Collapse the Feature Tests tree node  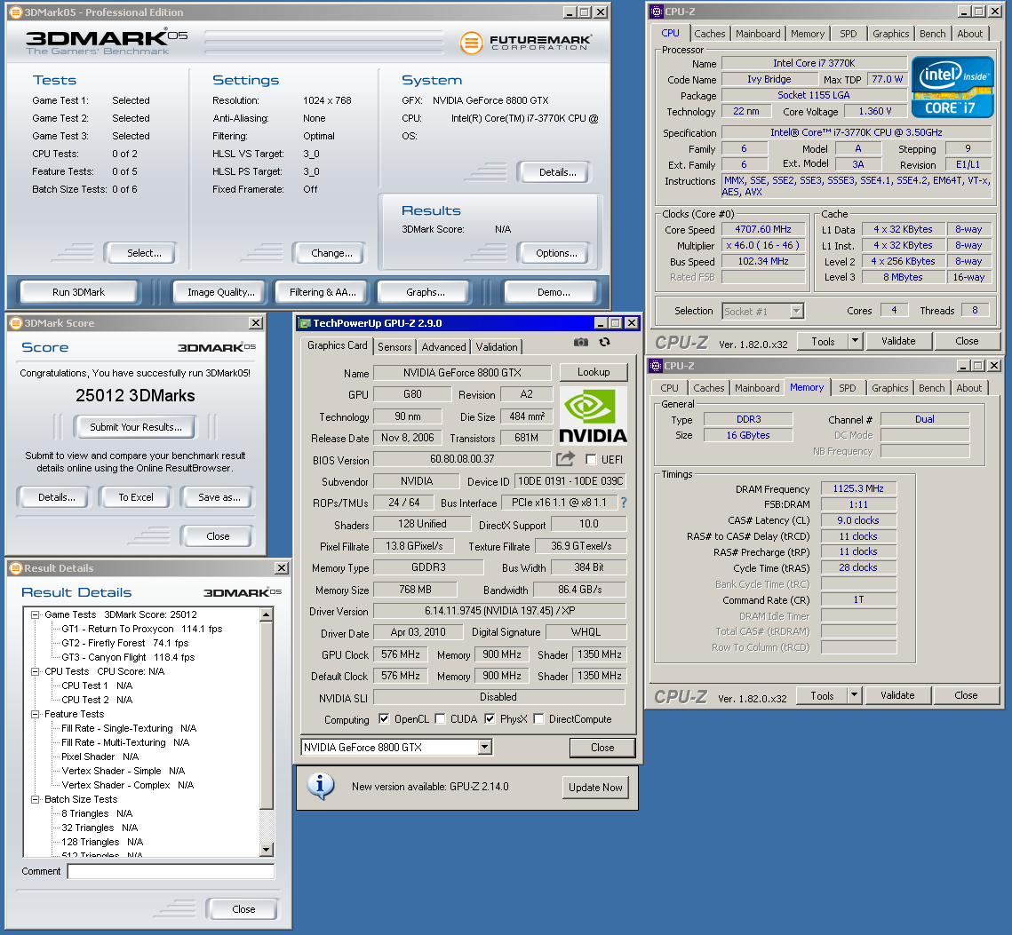click(x=36, y=714)
